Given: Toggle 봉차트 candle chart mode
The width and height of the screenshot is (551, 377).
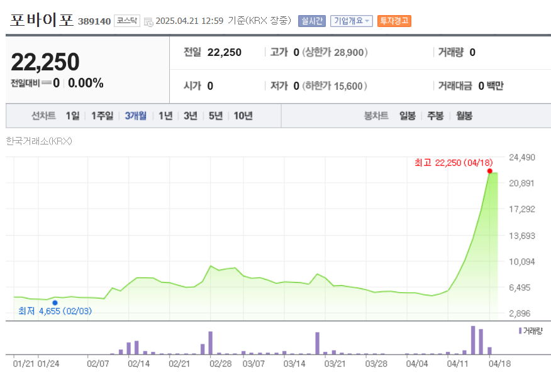Looking at the screenshot, I should point(376,116).
